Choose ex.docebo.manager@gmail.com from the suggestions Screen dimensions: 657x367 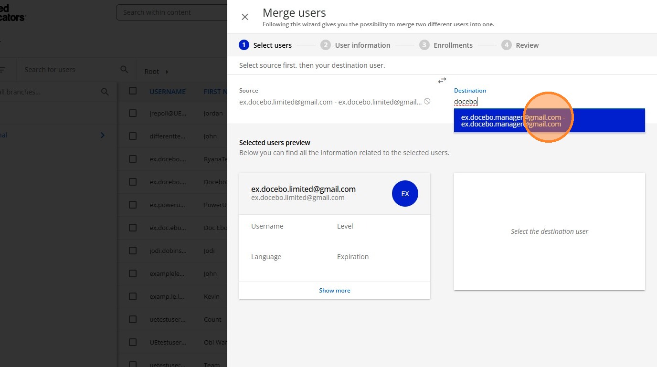(549, 120)
